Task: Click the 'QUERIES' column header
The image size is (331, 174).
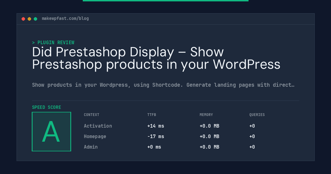Action: coord(257,115)
